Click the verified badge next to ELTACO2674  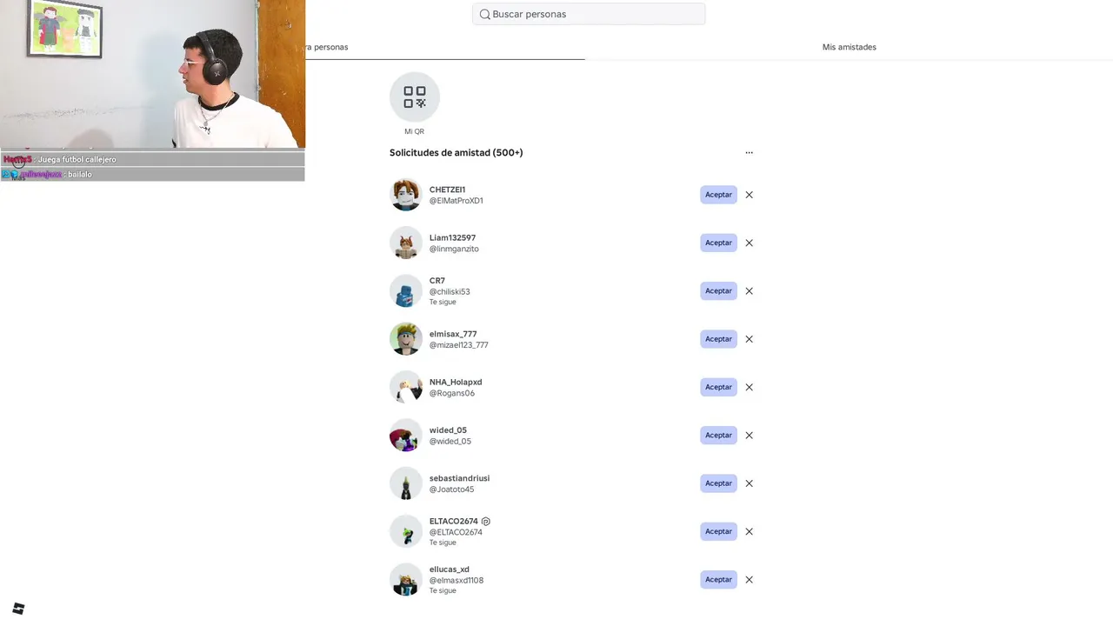click(486, 522)
